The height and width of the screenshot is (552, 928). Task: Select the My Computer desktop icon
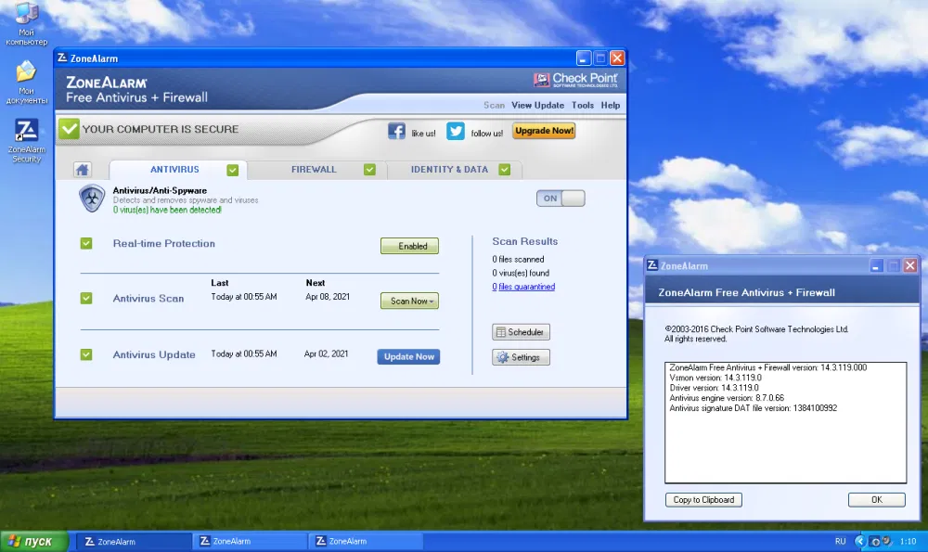coord(26,24)
